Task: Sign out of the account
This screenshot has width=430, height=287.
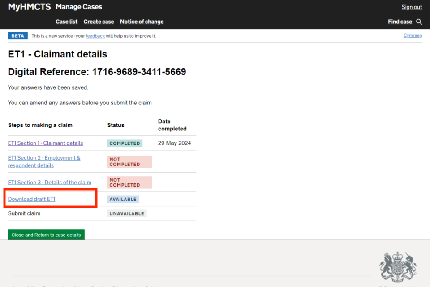Action: click(x=412, y=7)
